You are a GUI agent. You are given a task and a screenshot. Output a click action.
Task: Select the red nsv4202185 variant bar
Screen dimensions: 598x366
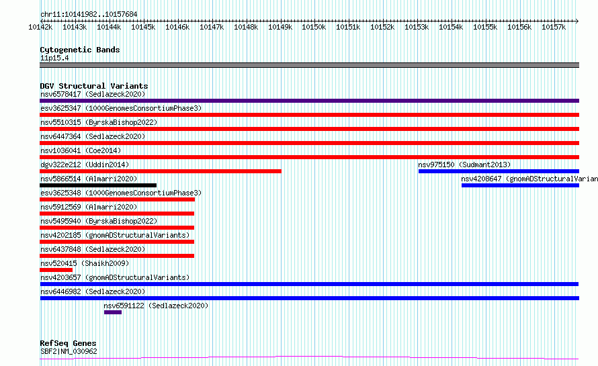(x=117, y=242)
